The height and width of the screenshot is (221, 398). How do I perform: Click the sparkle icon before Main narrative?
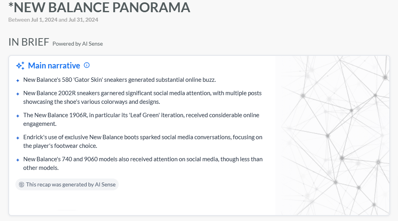click(20, 66)
